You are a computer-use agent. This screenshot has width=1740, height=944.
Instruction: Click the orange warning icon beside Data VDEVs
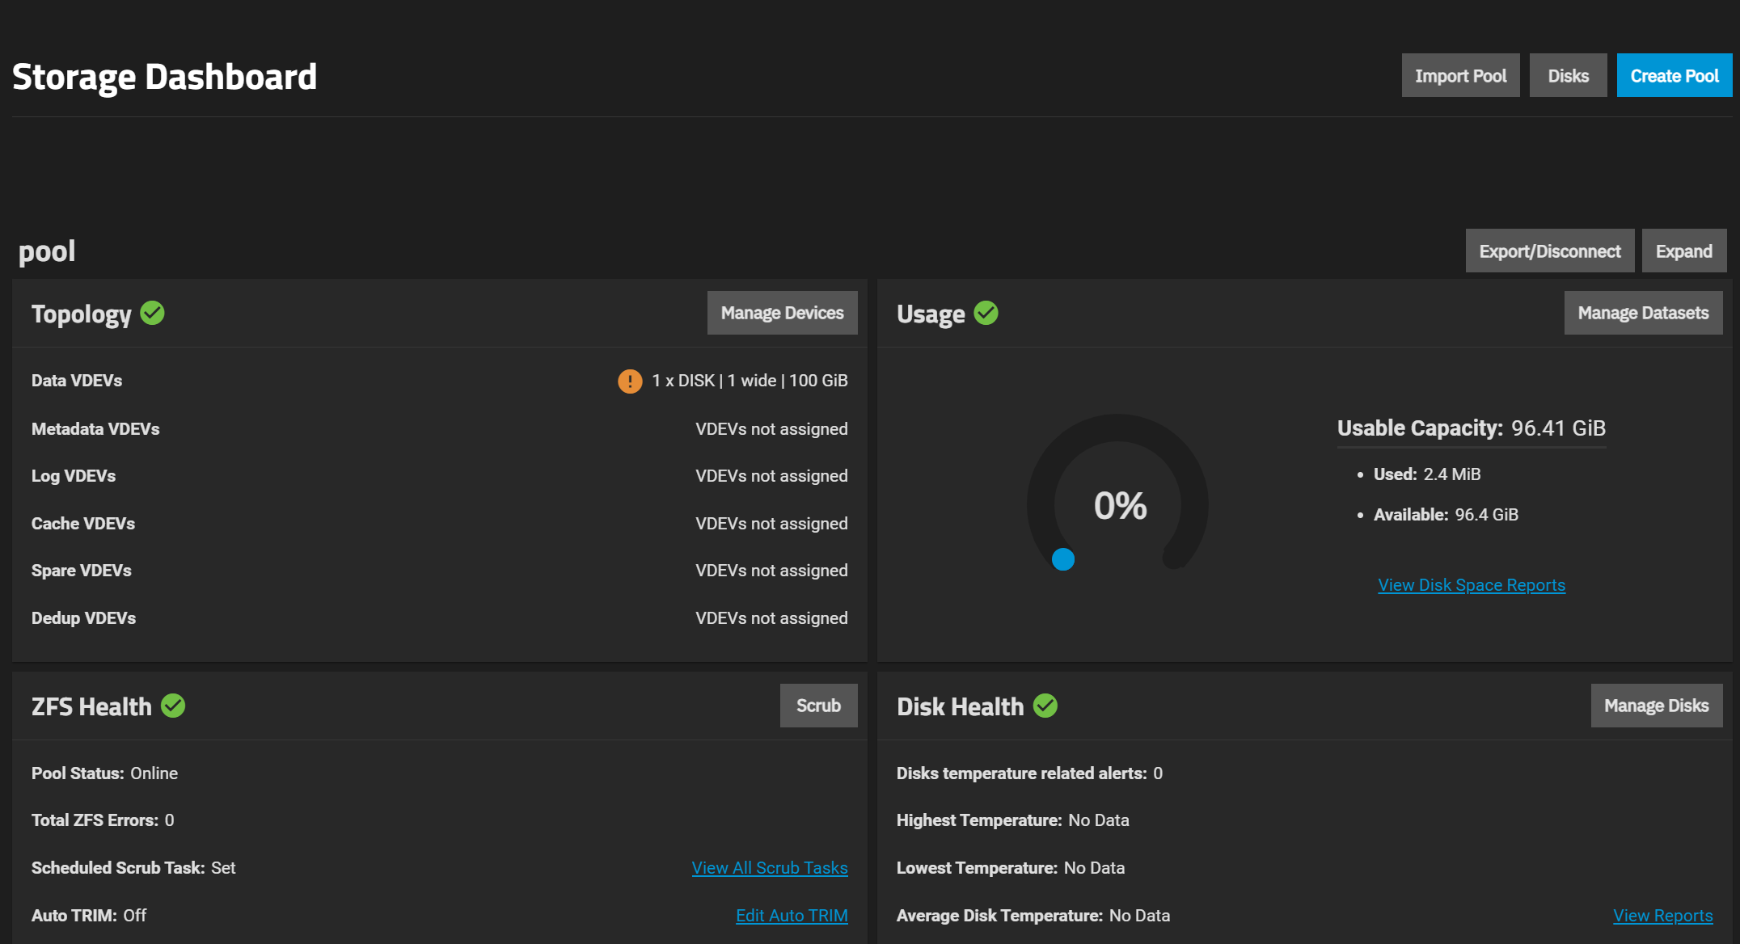(x=630, y=381)
